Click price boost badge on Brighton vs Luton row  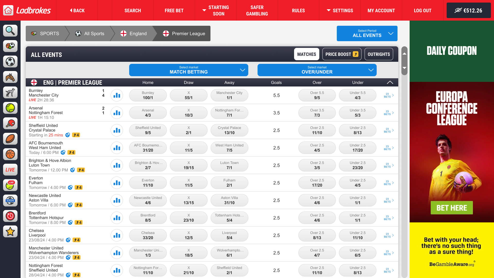tap(81, 170)
